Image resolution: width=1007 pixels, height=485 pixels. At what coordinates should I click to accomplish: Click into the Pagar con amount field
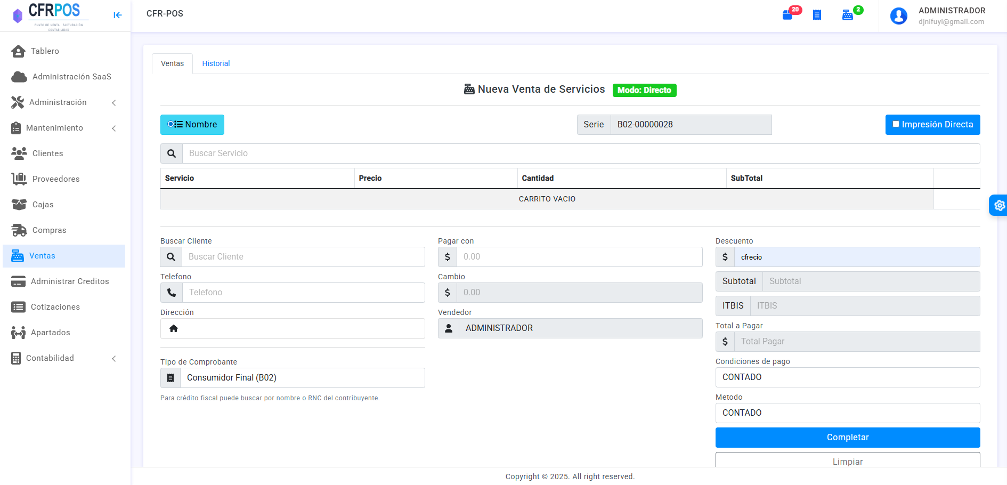point(580,257)
